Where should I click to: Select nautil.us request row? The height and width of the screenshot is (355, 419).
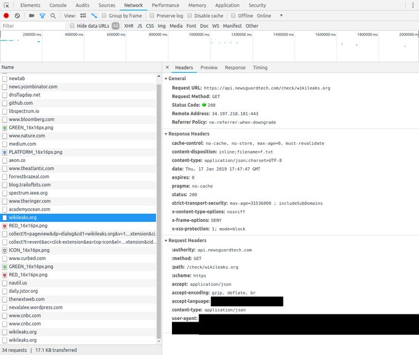tap(78, 283)
